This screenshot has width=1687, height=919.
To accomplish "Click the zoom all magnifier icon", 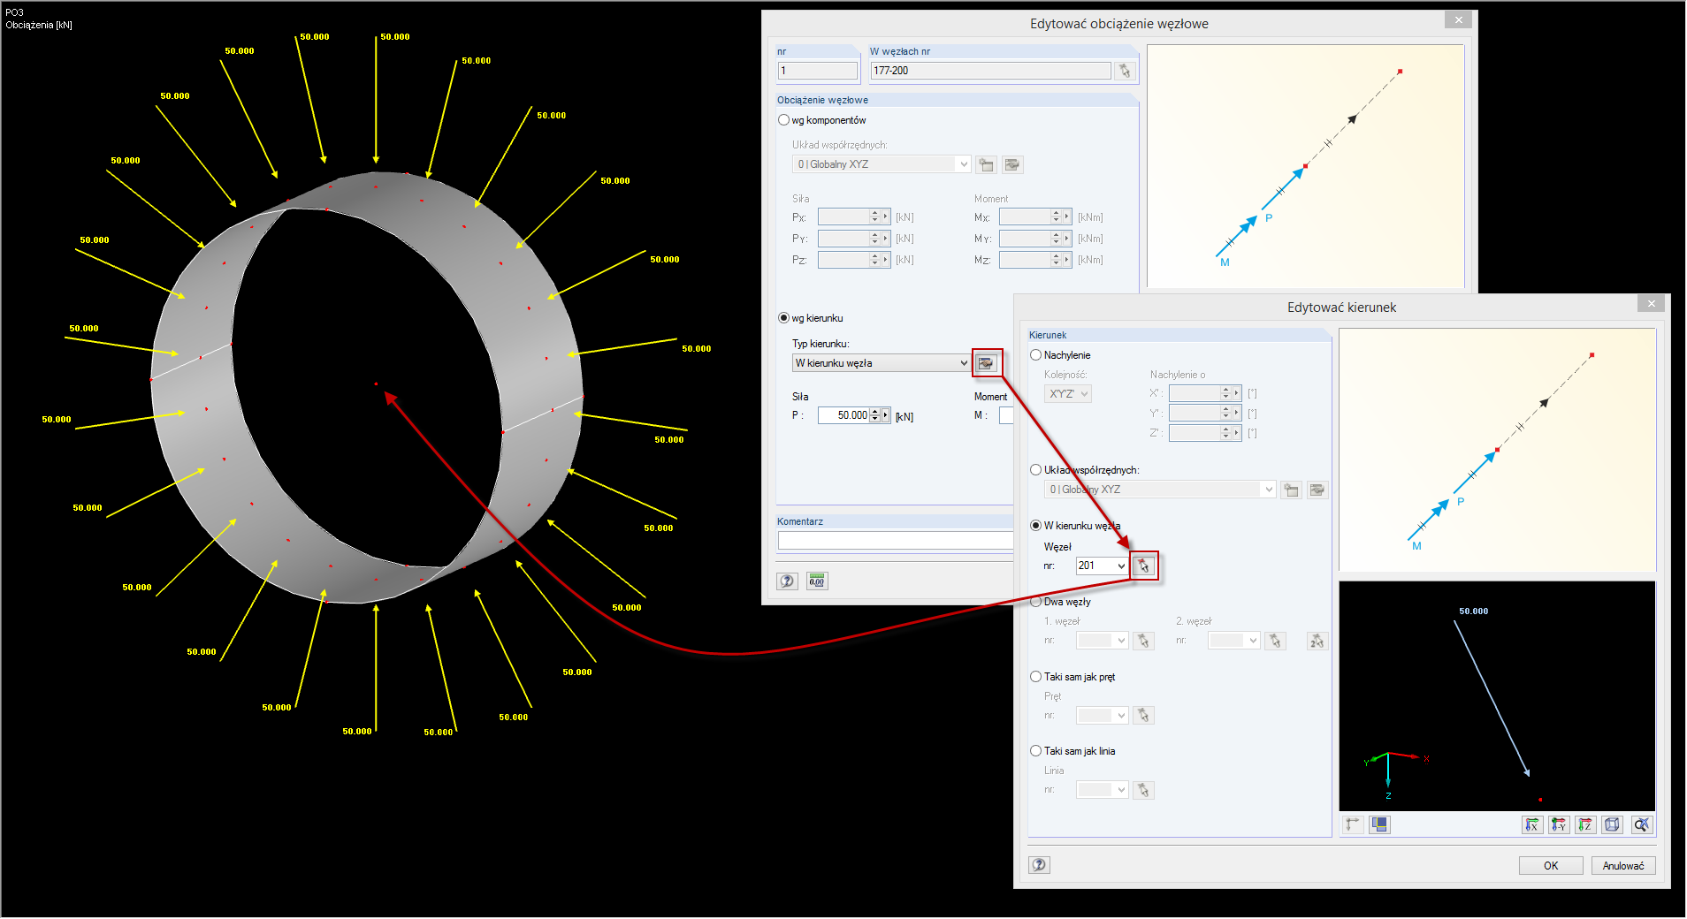I will coord(1642,824).
